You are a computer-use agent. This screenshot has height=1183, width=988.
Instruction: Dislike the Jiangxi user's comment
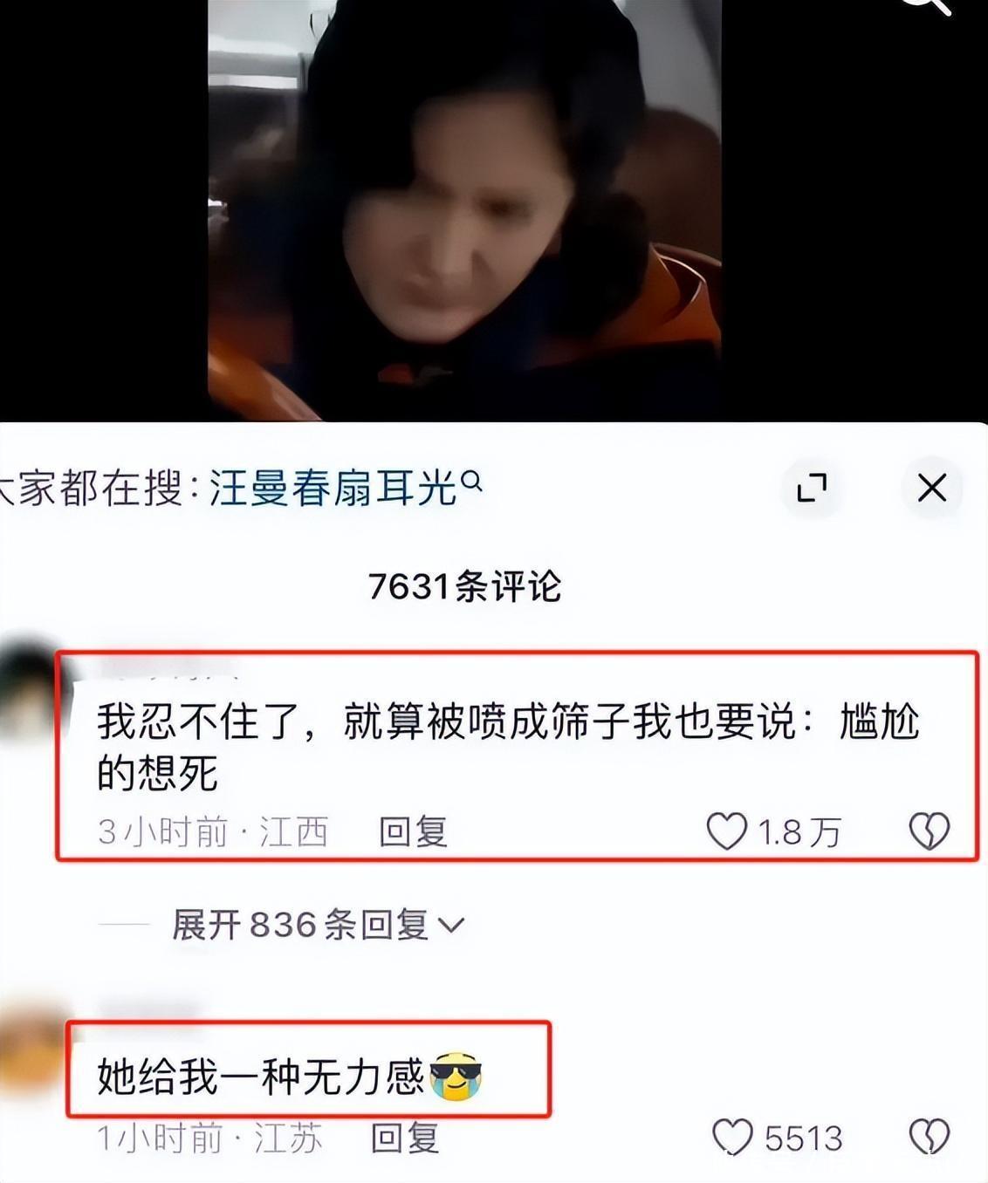click(930, 831)
